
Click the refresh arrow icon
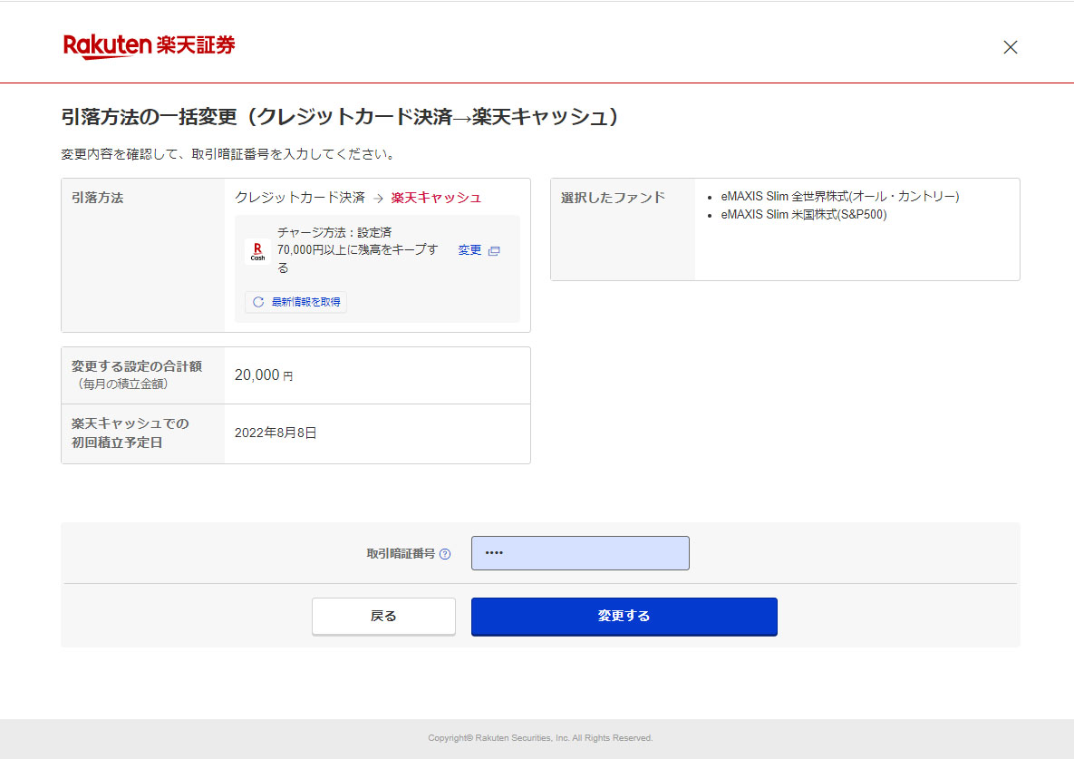click(258, 302)
